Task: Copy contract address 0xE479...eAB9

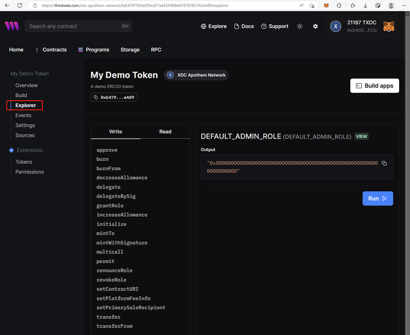Action: pos(114,97)
